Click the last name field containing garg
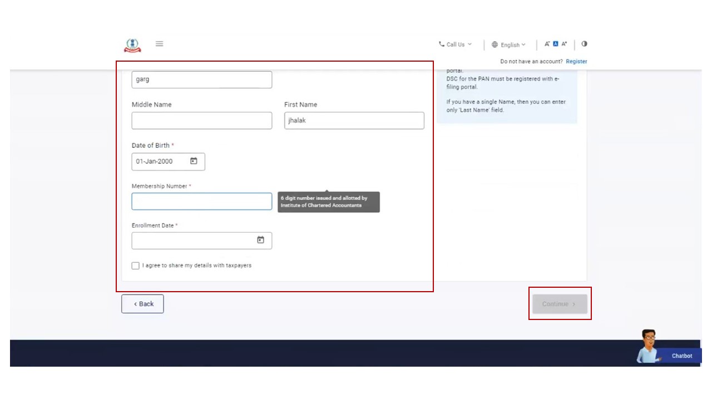This screenshot has height=400, width=712. pos(201,79)
